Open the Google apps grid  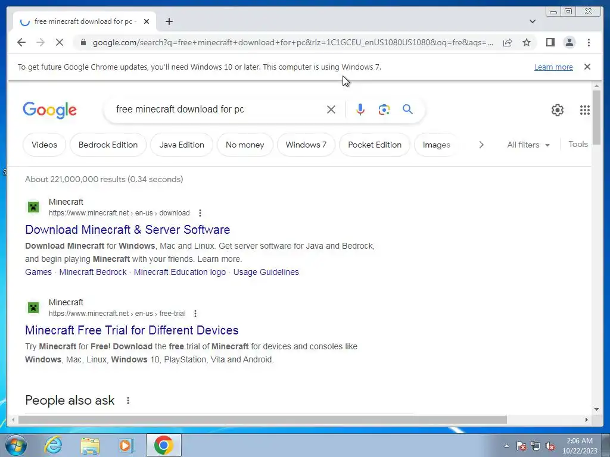pos(584,110)
